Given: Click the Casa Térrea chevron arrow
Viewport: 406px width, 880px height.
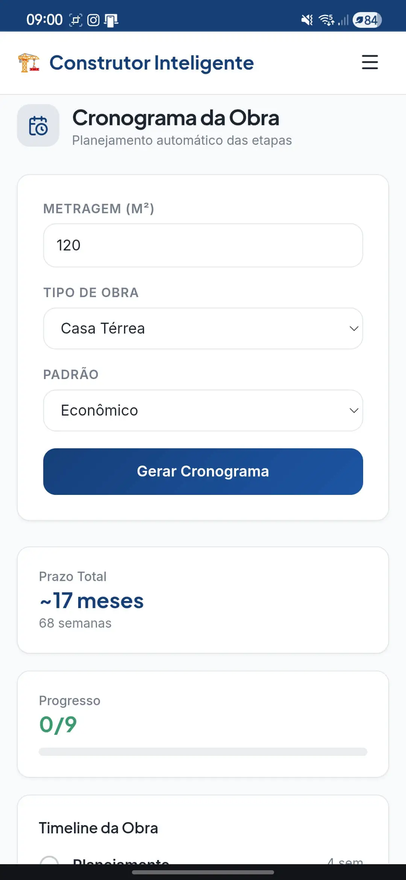Looking at the screenshot, I should tap(354, 328).
